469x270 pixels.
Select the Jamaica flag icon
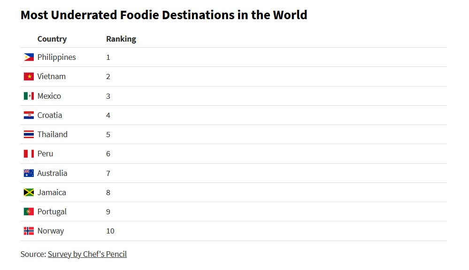(29, 192)
